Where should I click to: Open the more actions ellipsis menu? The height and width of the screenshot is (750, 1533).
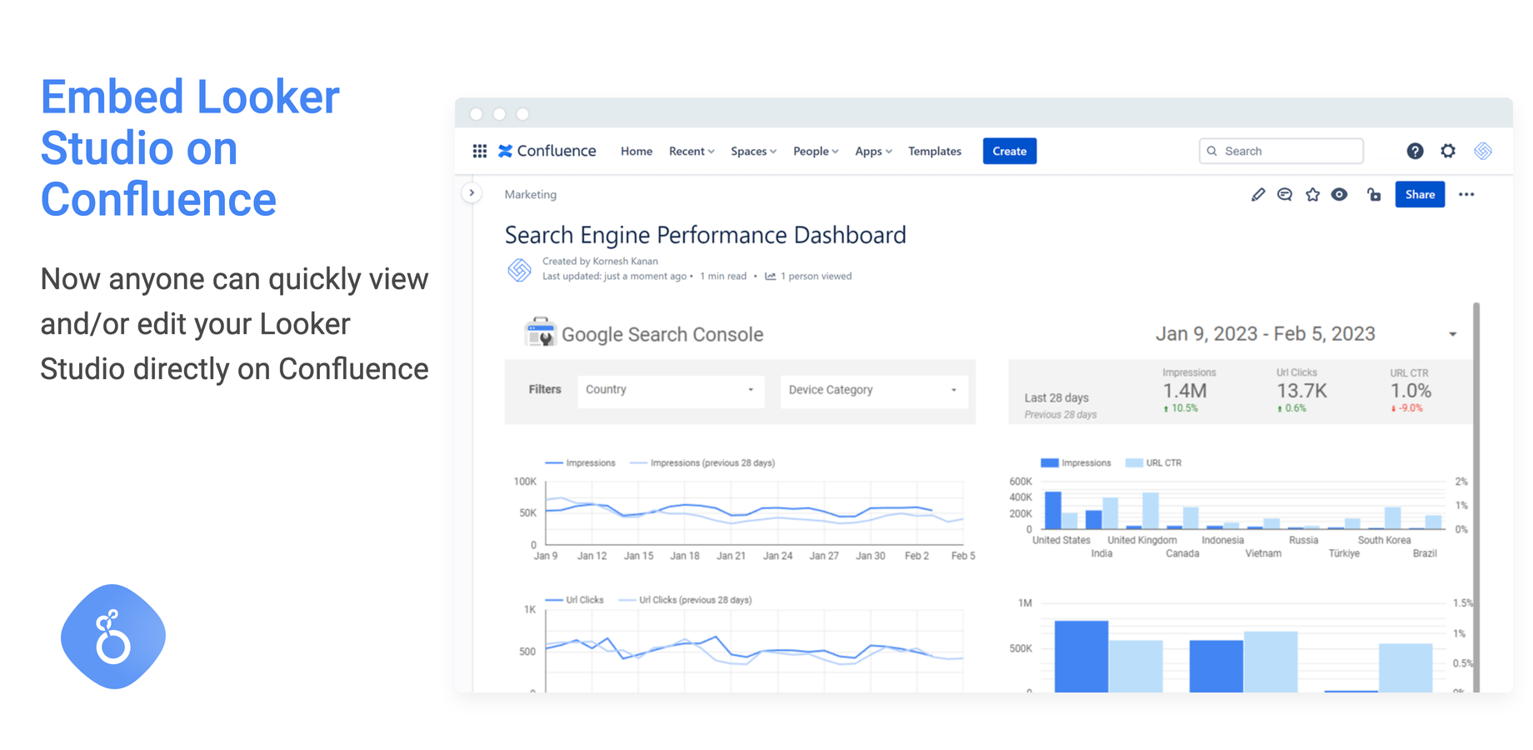pos(1466,195)
